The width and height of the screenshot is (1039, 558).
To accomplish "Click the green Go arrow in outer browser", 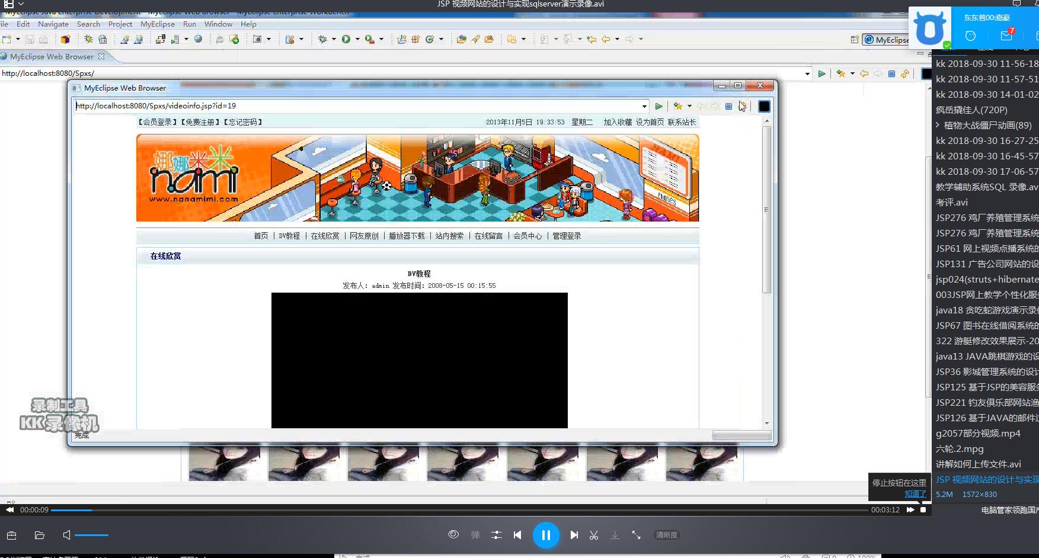I will [x=821, y=73].
